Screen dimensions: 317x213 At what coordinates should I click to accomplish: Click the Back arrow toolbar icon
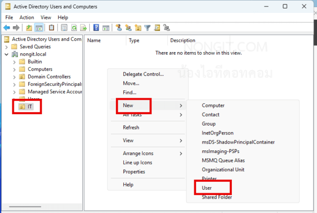point(6,28)
